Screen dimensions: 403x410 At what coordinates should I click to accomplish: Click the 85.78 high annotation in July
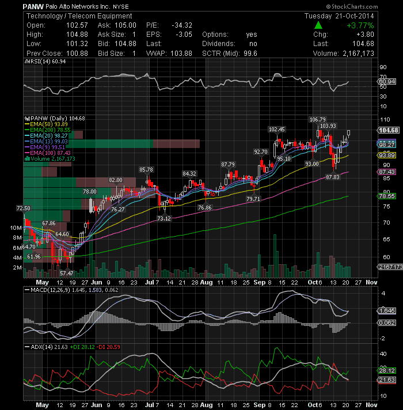(x=146, y=170)
